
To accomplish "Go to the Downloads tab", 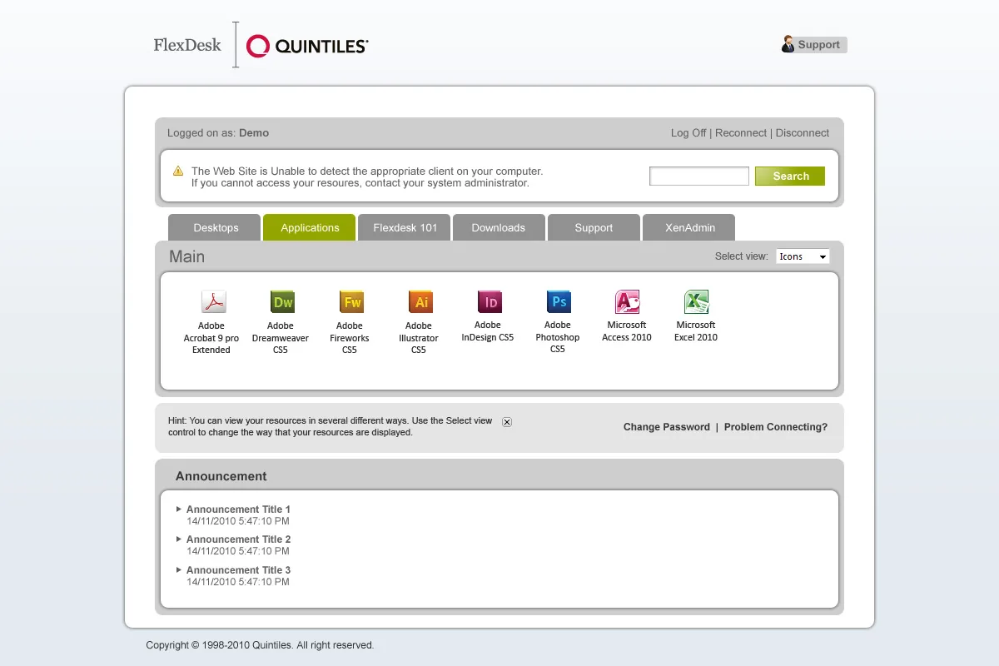I will click(499, 228).
